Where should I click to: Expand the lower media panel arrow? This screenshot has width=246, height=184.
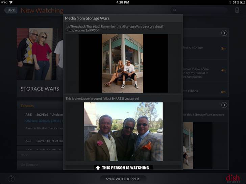tap(224, 105)
